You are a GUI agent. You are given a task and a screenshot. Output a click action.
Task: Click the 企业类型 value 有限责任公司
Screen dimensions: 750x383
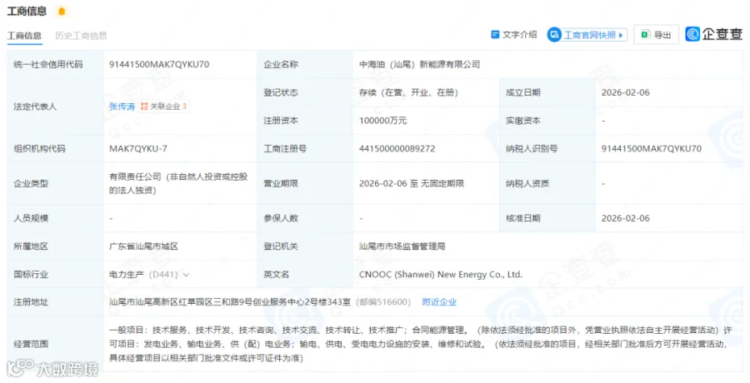[178, 183]
